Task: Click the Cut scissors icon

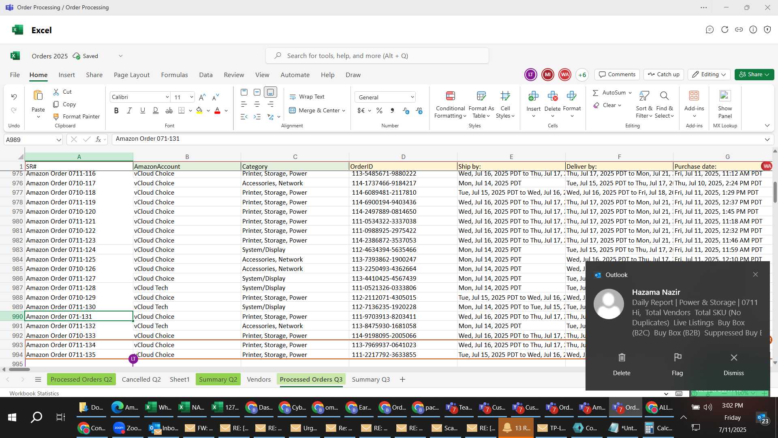Action: tap(56, 92)
